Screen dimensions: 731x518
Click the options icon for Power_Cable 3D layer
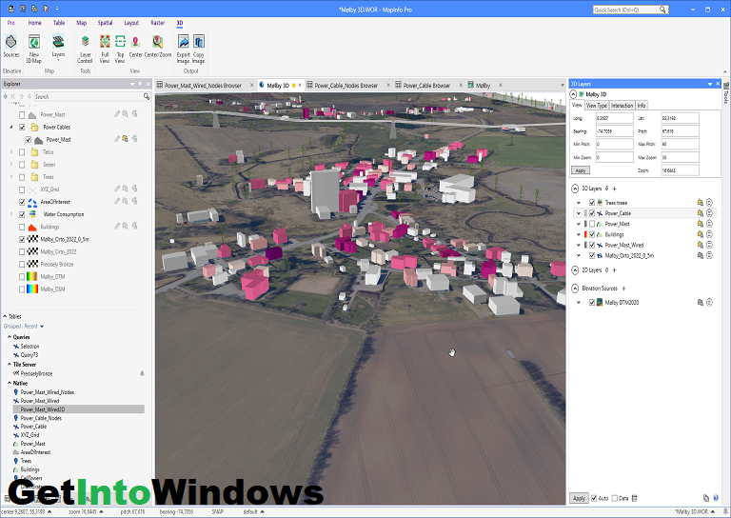tap(709, 213)
